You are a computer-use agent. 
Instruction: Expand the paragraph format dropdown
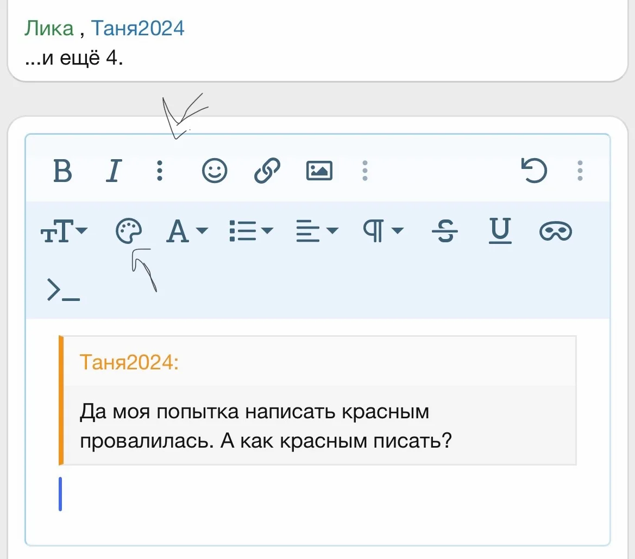(383, 232)
